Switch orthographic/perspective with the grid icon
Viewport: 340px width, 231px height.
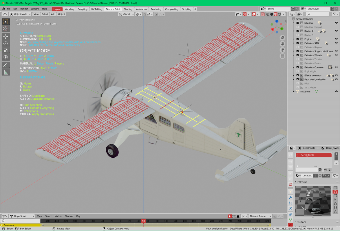click(282, 56)
